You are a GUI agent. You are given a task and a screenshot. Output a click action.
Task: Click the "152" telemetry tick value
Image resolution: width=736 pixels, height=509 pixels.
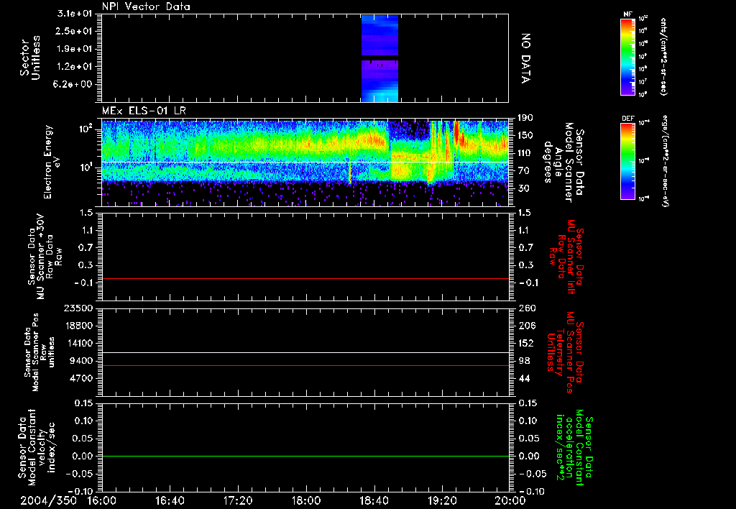click(x=525, y=343)
